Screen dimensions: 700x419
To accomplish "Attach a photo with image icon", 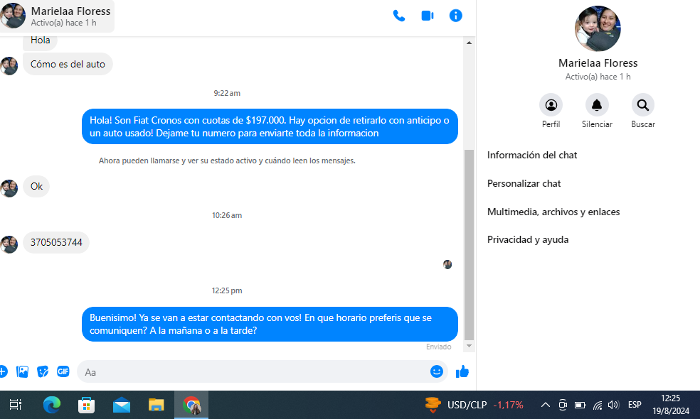I will pos(22,371).
